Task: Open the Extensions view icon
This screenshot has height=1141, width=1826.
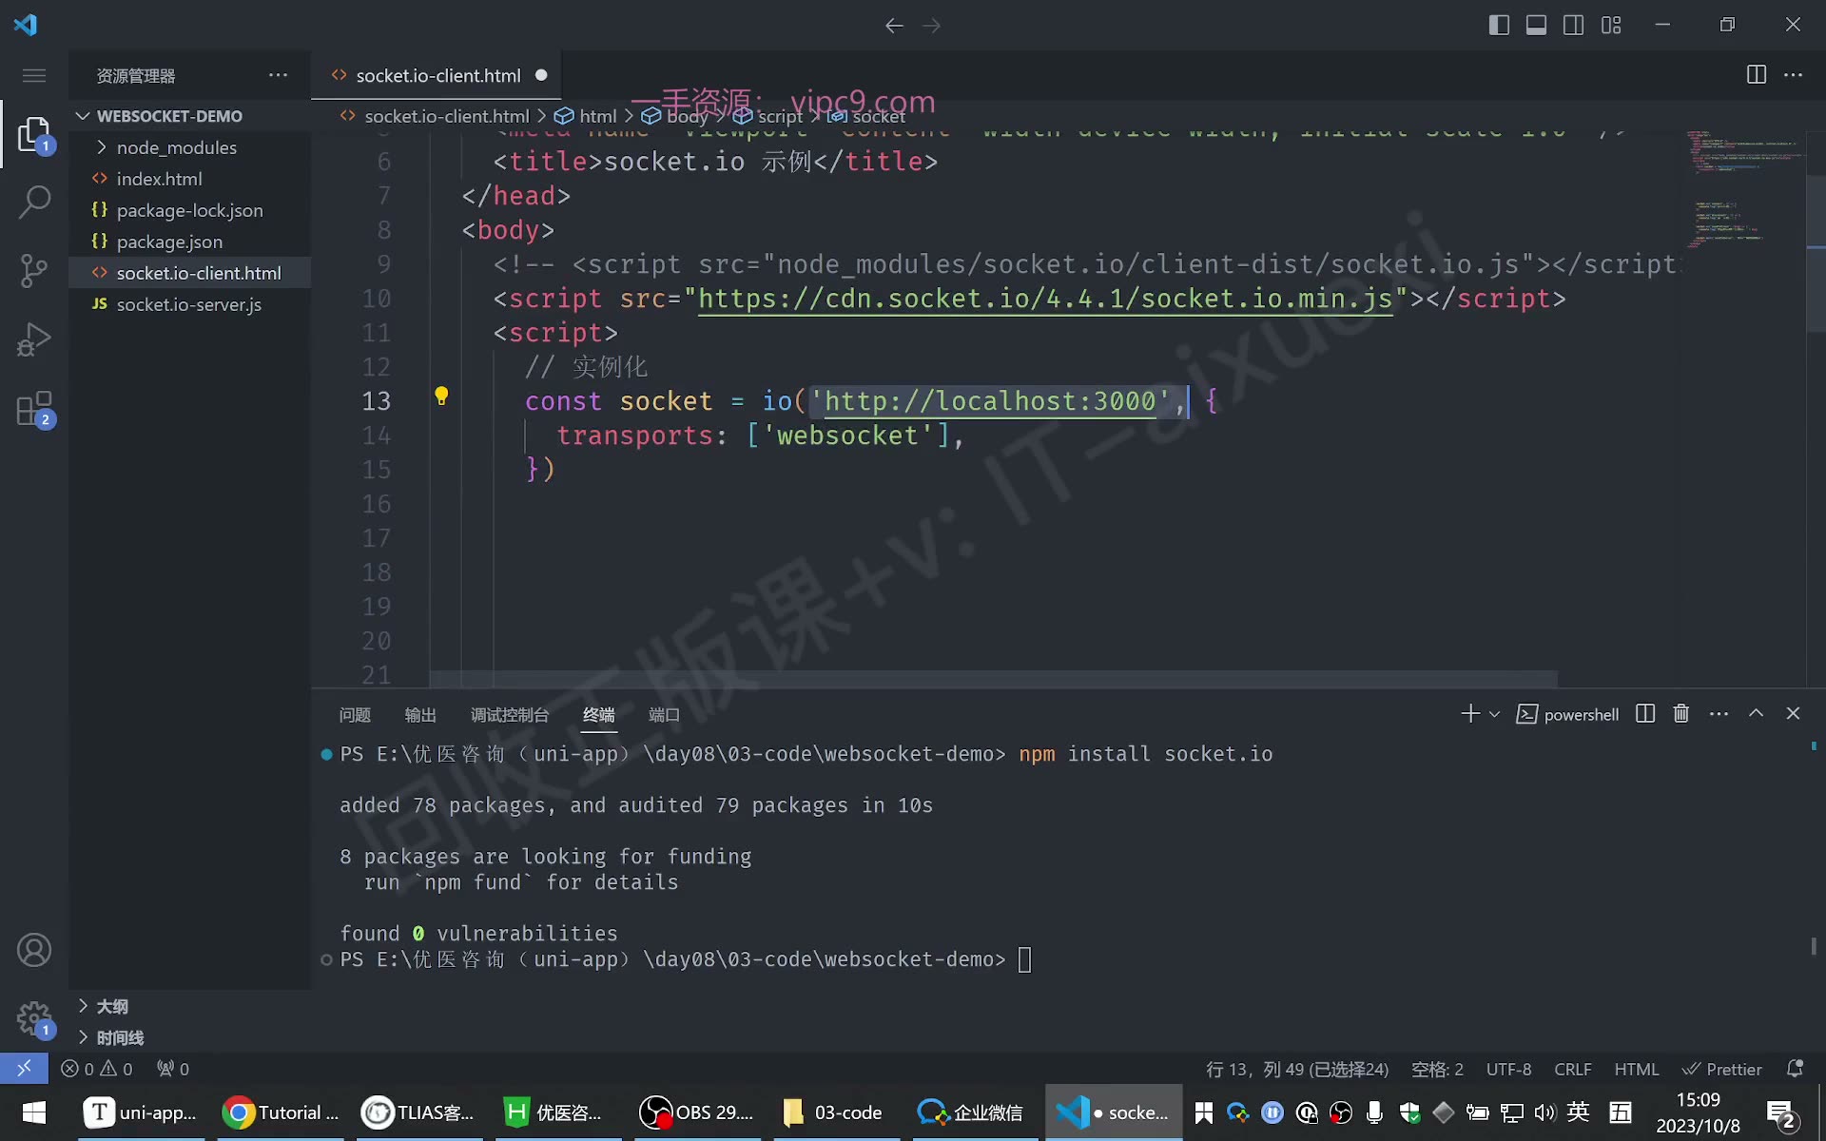Action: (x=34, y=409)
